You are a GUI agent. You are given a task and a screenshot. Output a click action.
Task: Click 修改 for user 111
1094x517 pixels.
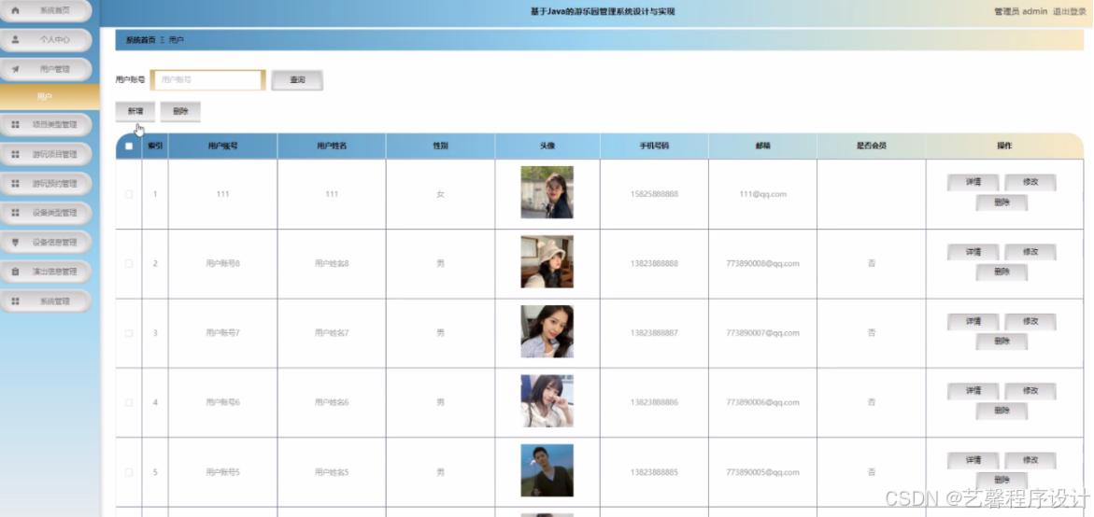click(1030, 183)
